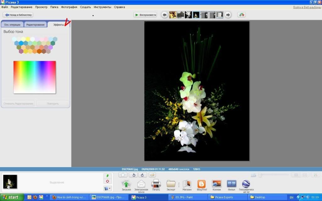Open the Инструменты menu
322x201 pixels.
102,7
